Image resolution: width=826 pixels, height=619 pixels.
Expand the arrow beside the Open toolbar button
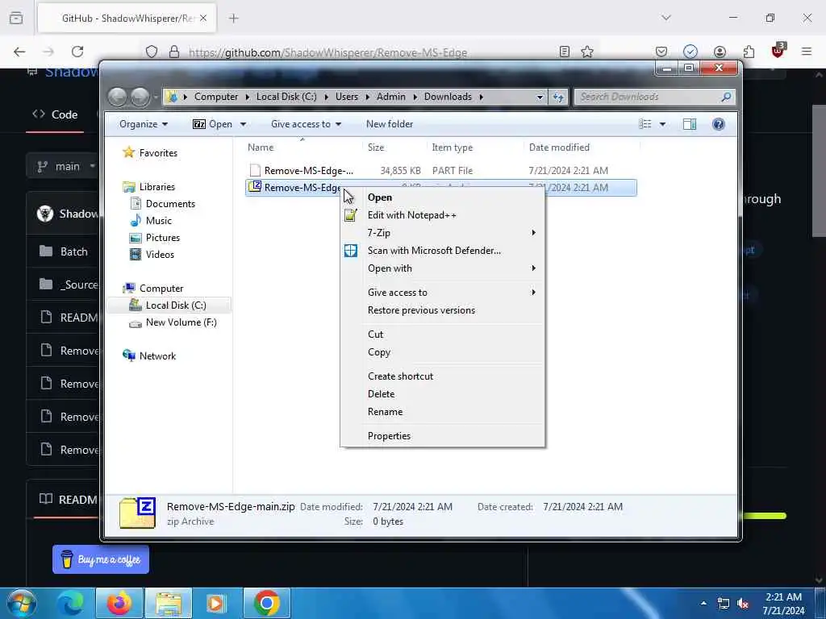[243, 124]
